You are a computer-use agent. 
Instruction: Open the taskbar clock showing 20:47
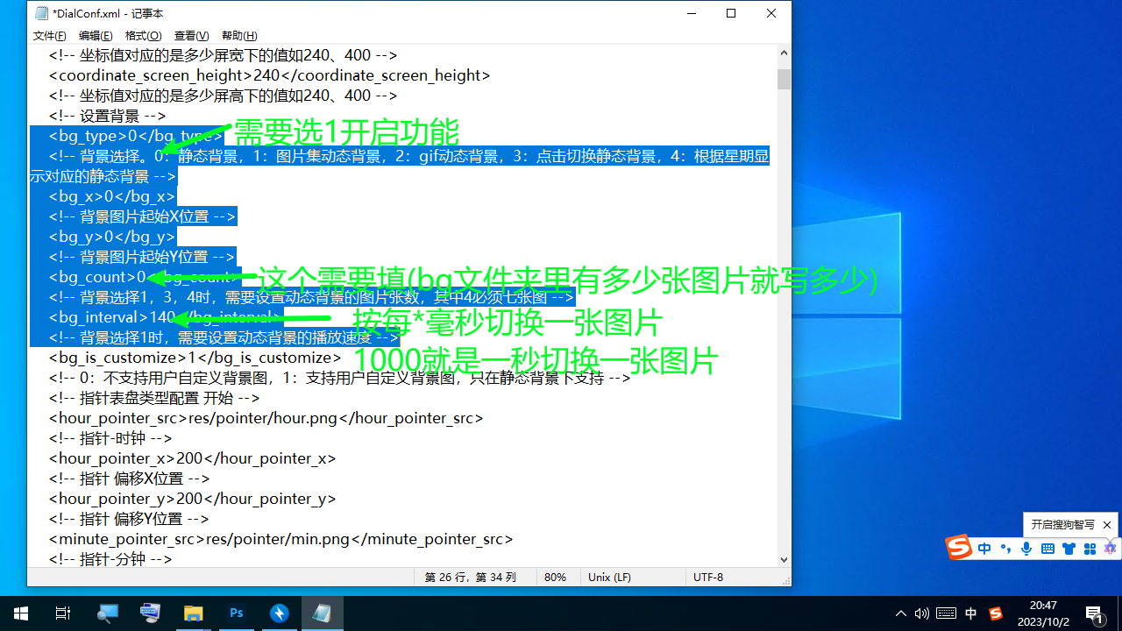click(x=1043, y=613)
